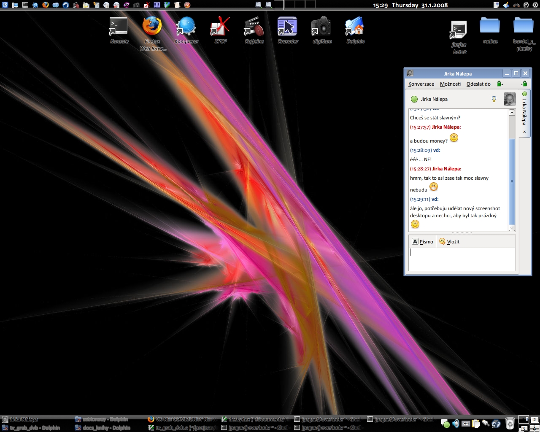
Task: Open the radios folder on the desktop
Action: (490, 30)
